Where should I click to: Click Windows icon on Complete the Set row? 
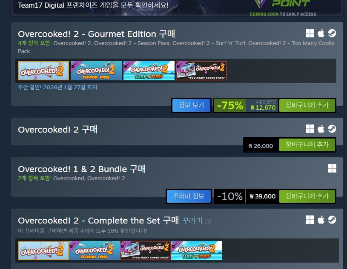(x=310, y=220)
